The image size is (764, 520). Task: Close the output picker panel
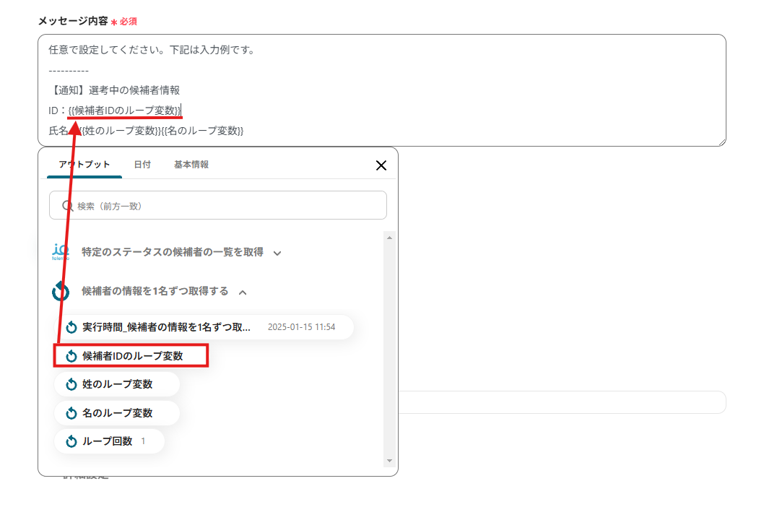pyautogui.click(x=381, y=165)
